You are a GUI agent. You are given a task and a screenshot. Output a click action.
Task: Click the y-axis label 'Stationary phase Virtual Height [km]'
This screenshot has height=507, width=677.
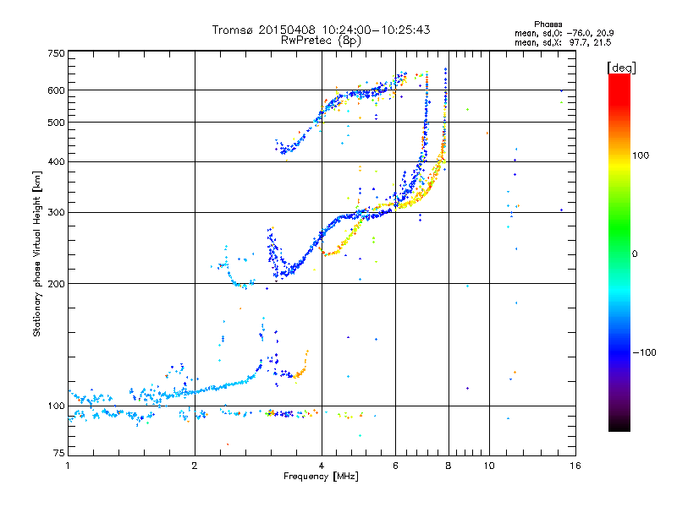coord(36,253)
